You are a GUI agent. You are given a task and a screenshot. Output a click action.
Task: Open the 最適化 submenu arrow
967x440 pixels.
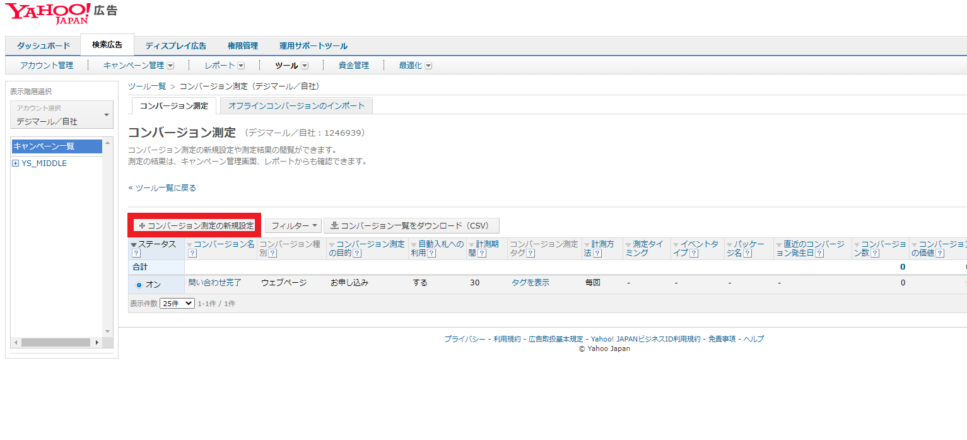(428, 66)
